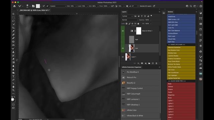Show the hidden High layer
Screen dimensions: 214x120
123,40
